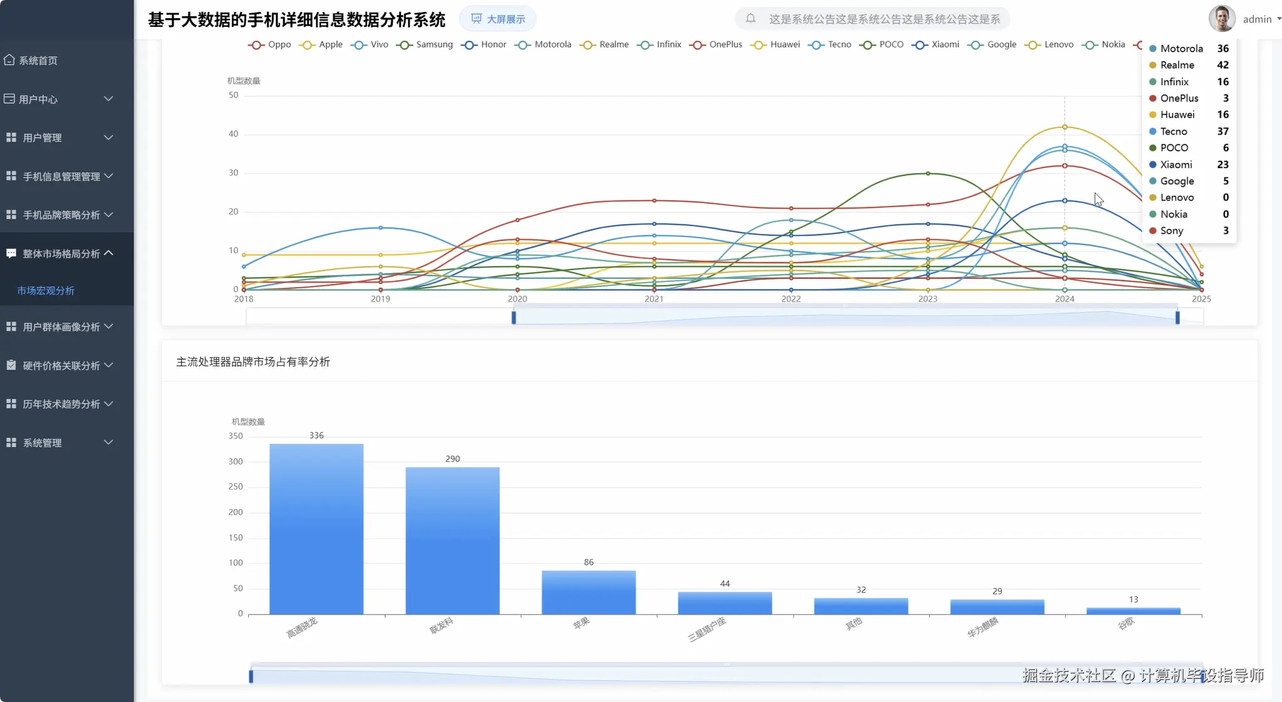Click the 用户管理 grid icon
The width and height of the screenshot is (1282, 702).
point(11,137)
